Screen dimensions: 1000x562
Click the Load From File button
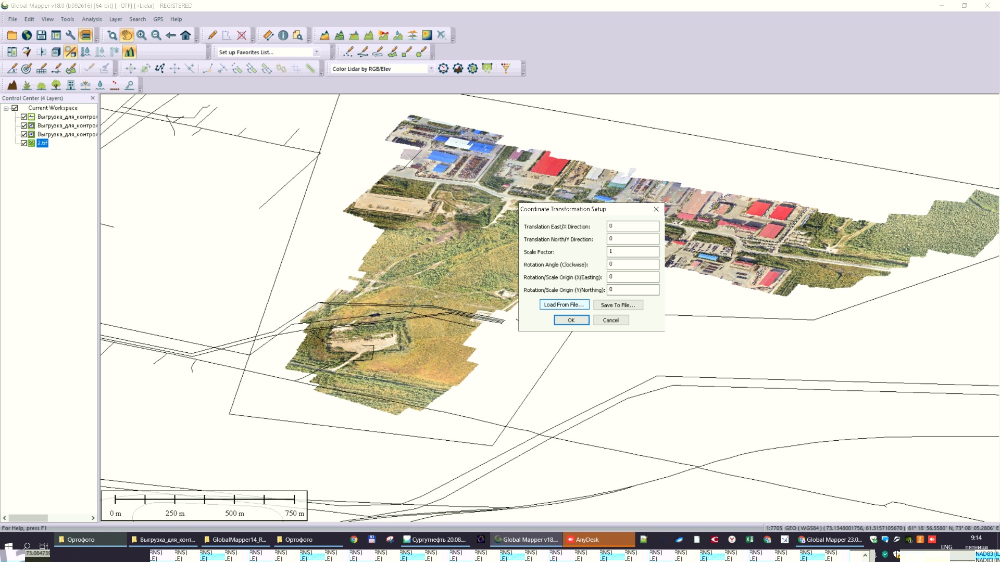[x=564, y=305]
